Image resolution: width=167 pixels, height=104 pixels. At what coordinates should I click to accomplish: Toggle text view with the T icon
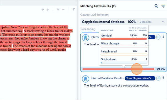74,10
